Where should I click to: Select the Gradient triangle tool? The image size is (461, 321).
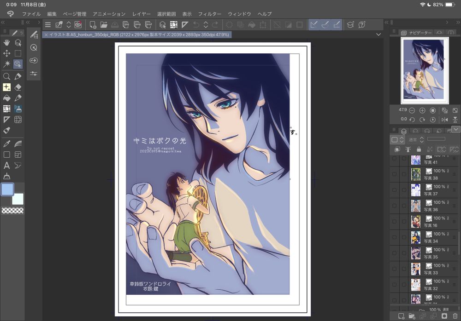[x=6, y=120]
